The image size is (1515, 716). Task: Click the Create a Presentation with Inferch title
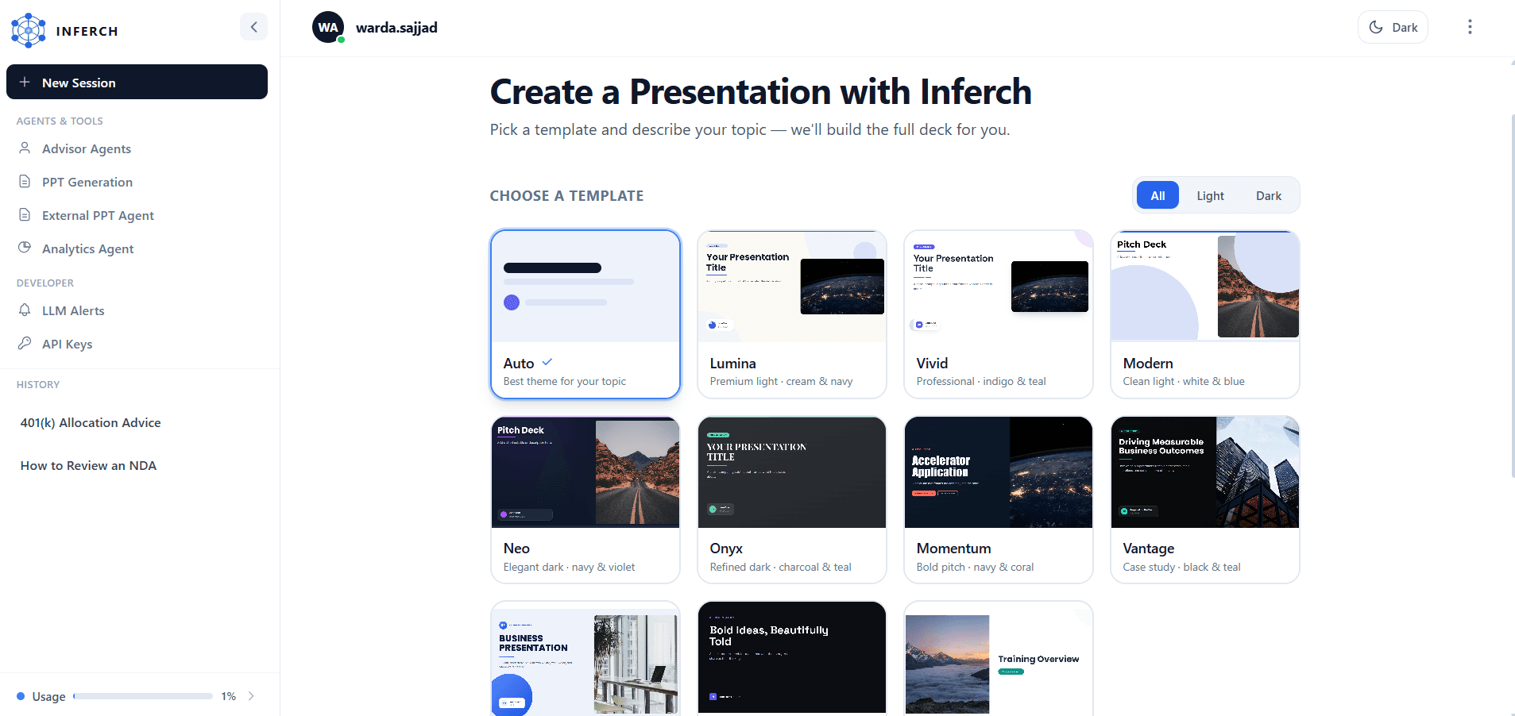click(x=761, y=92)
